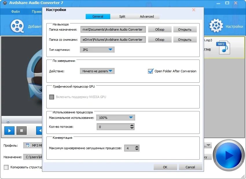Viewport: 246px width, 179px height.
Task: Switch to the General tab
Action: (x=98, y=16)
